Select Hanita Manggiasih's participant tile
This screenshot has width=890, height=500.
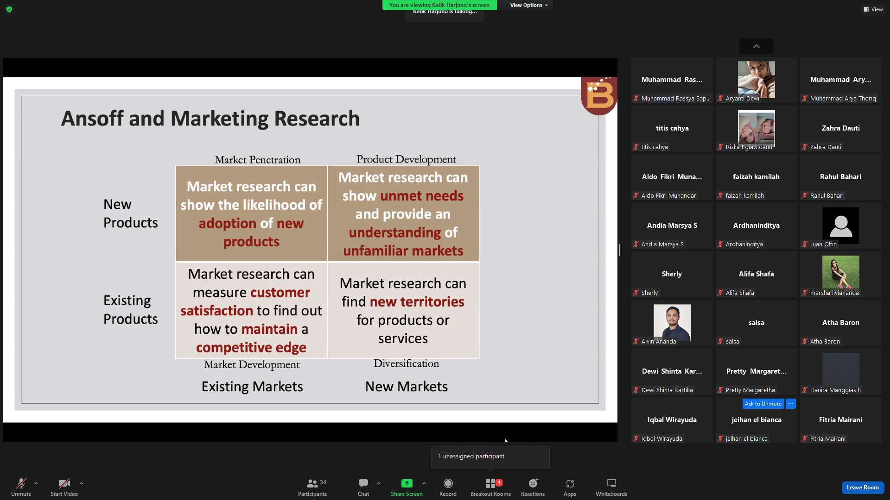click(841, 371)
